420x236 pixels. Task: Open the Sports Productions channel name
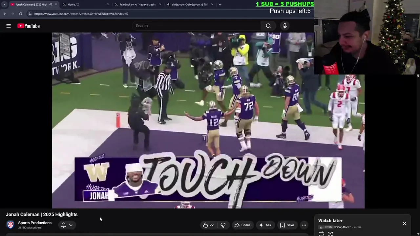pyautogui.click(x=35, y=223)
